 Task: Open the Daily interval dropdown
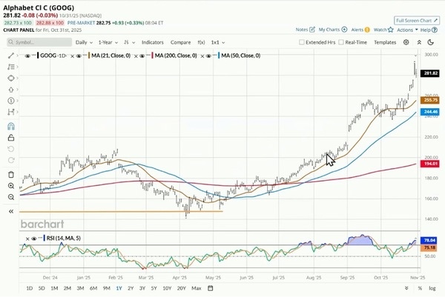[x=85, y=43]
